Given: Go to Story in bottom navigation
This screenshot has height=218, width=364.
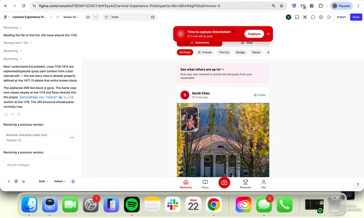Looking at the screenshot, I should click(x=205, y=184).
